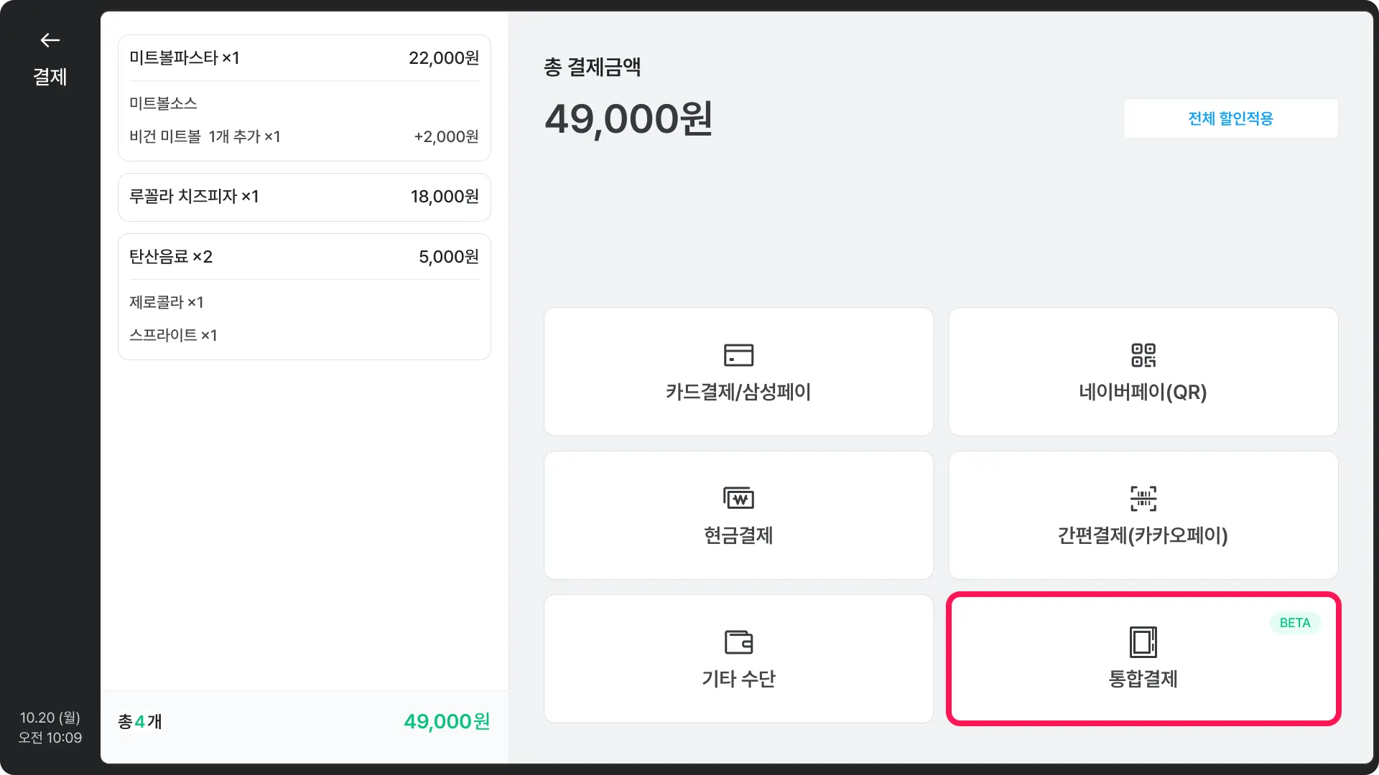1379x775 pixels.
Task: Click the Naver Pay QR code icon
Action: [1143, 355]
